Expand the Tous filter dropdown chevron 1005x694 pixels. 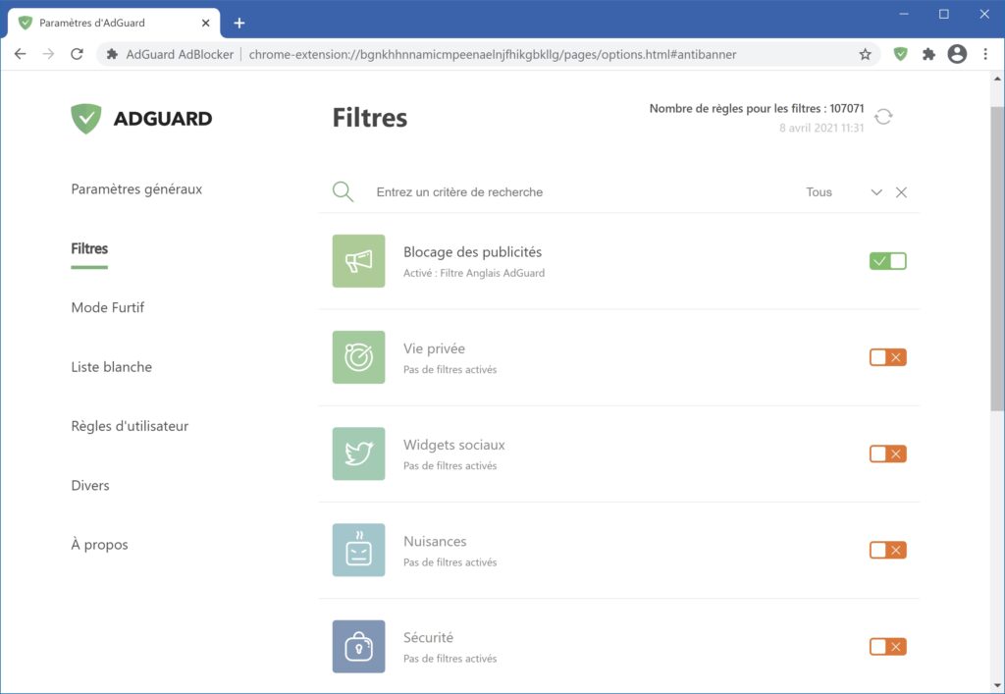click(876, 192)
